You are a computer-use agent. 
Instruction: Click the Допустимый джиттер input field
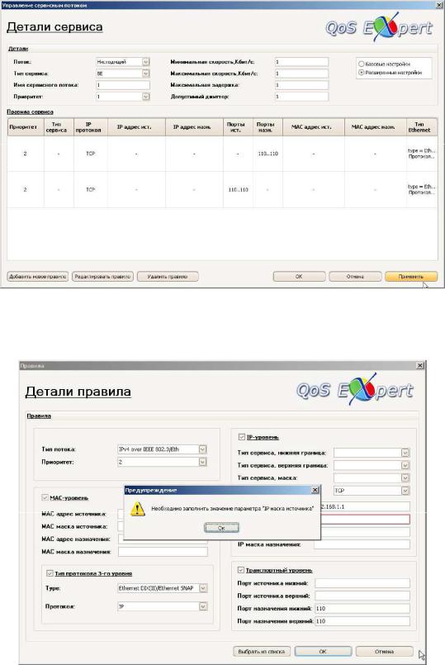pos(301,97)
